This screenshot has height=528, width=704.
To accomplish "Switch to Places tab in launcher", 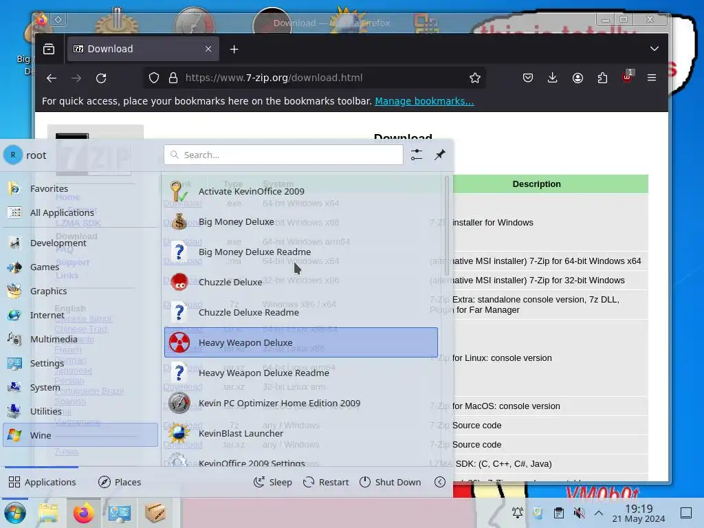I will pos(120,482).
